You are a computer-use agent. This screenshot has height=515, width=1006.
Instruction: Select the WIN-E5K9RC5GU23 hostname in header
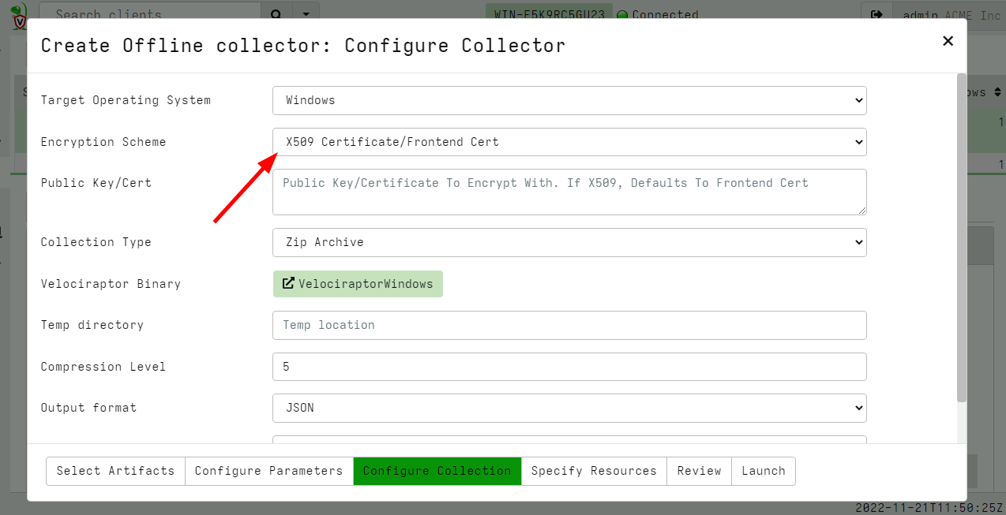coord(548,13)
